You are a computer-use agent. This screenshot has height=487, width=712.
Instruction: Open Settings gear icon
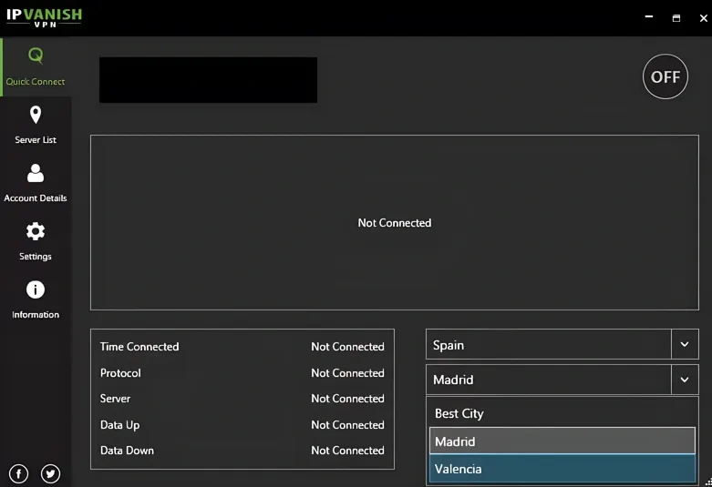pyautogui.click(x=36, y=231)
